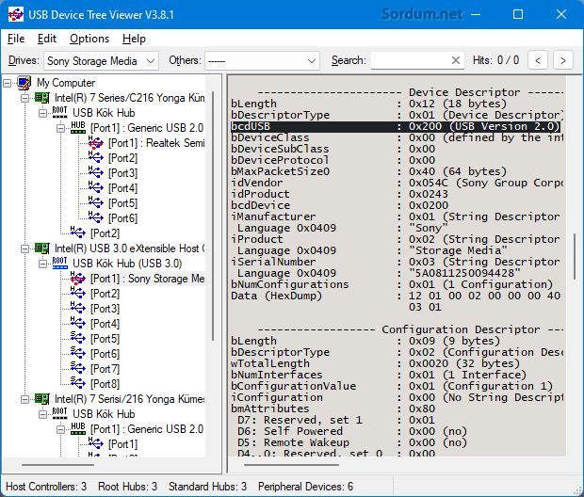Viewport: 584px width, 497px height.
Task: Select [Port1] : Sony Storage Media entry
Action: click(x=148, y=279)
